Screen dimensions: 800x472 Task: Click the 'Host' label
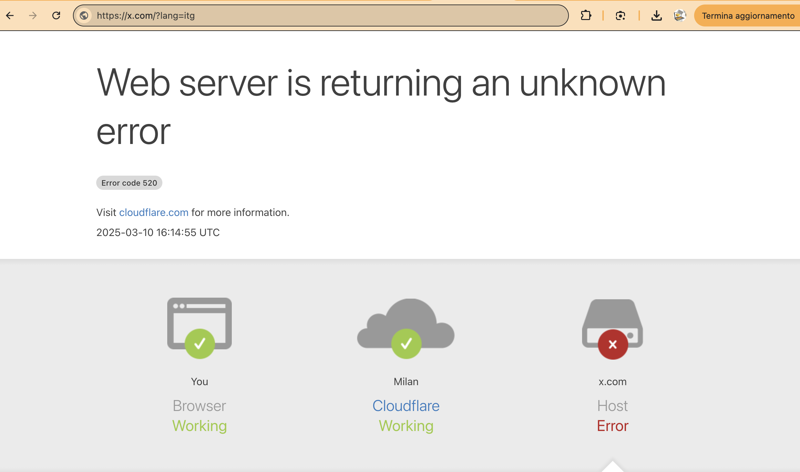point(612,406)
